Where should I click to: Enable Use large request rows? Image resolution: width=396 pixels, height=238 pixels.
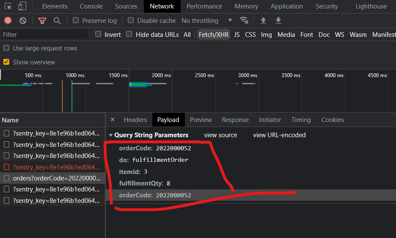click(6, 48)
